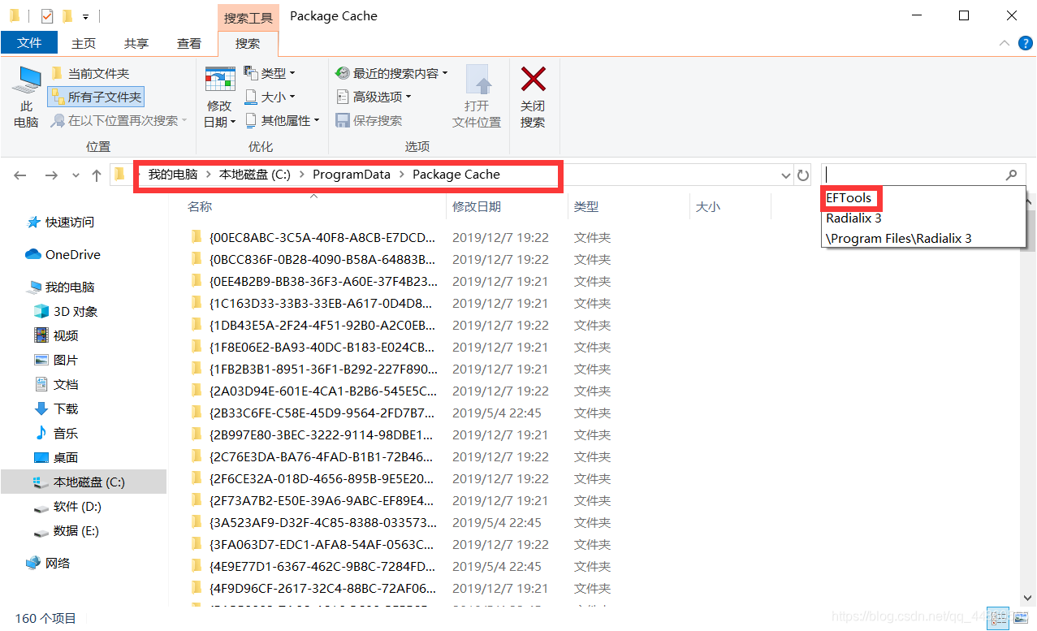
Task: Choose Radialix 3 search suggestion
Action: coord(853,218)
